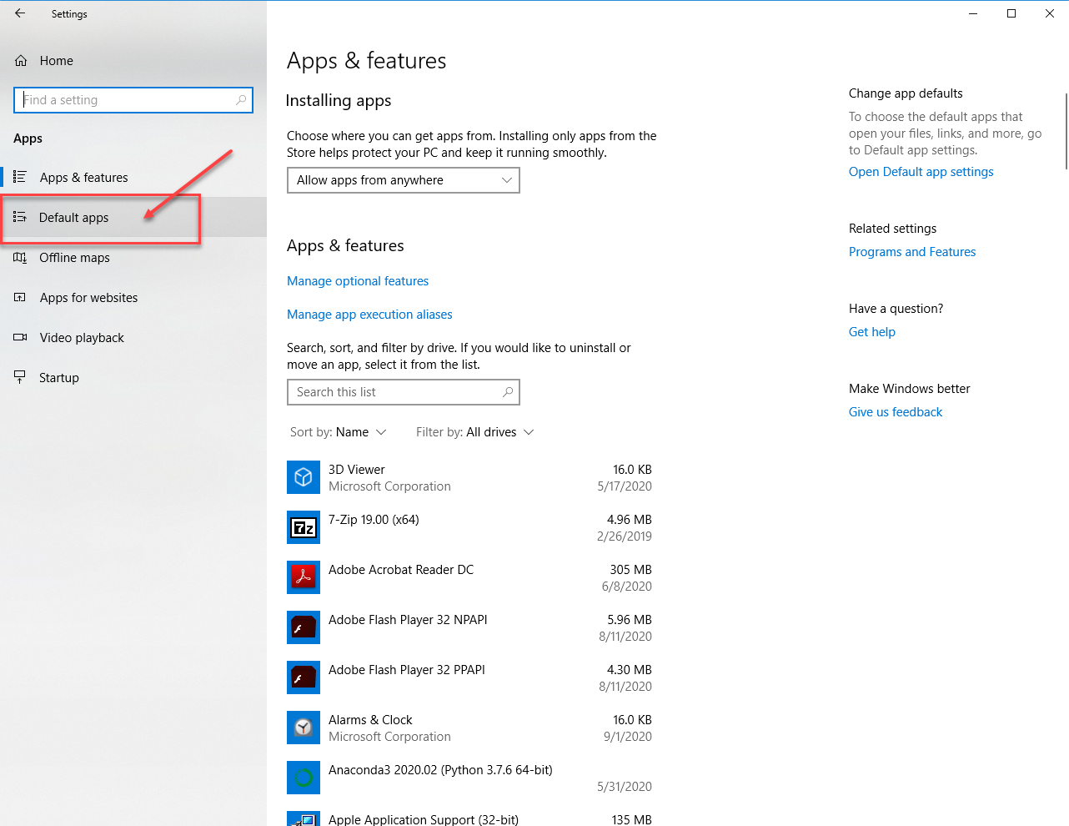
Task: Open Programs and Features link
Action: click(912, 252)
